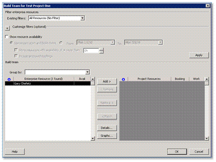Image resolution: width=216 pixels, height=162 pixels.
Task: Click the Avail column header
Action: (x=82, y=79)
